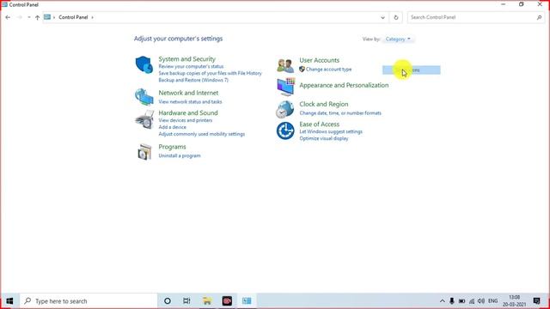Expand the address bar history dropdown
The image size is (550, 309).
382,17
